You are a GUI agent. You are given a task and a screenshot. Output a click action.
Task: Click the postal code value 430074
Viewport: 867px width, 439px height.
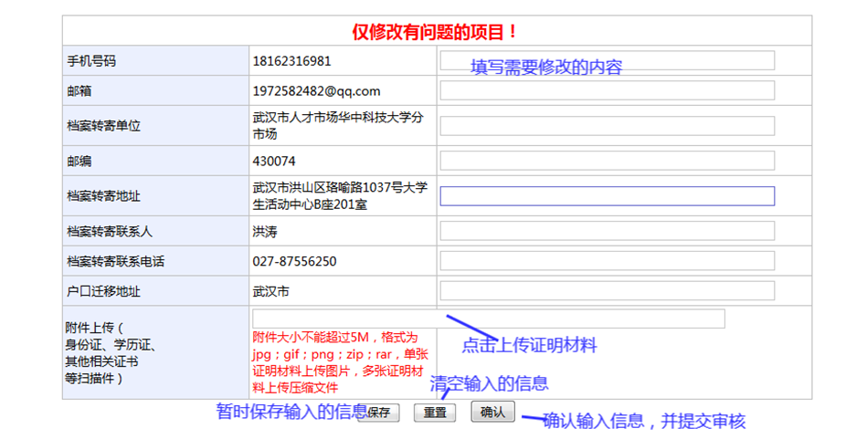(274, 162)
